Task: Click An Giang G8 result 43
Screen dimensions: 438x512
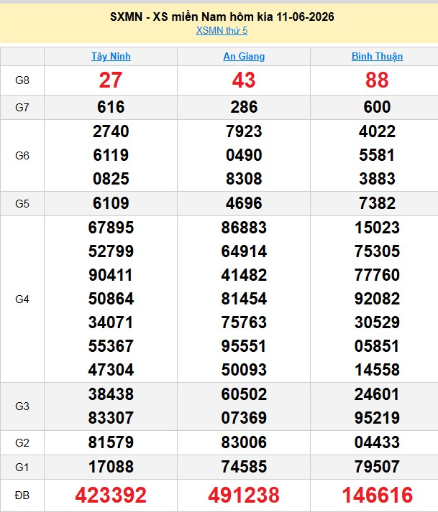Action: pyautogui.click(x=244, y=80)
